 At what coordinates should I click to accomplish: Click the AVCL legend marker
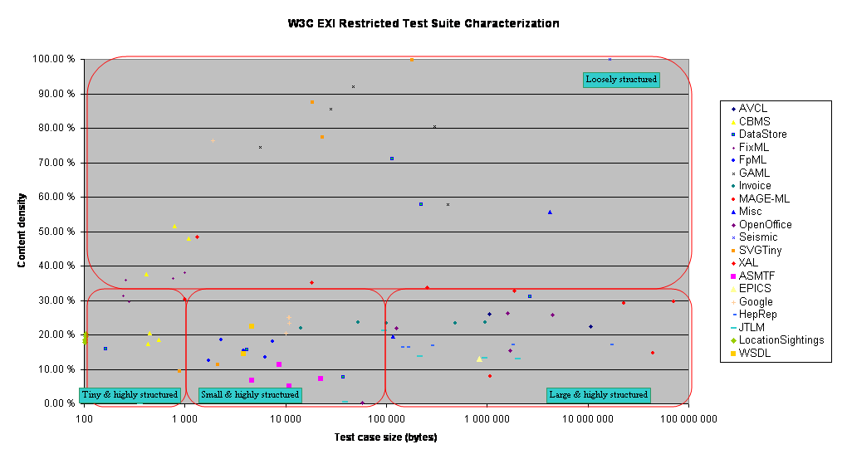[733, 109]
